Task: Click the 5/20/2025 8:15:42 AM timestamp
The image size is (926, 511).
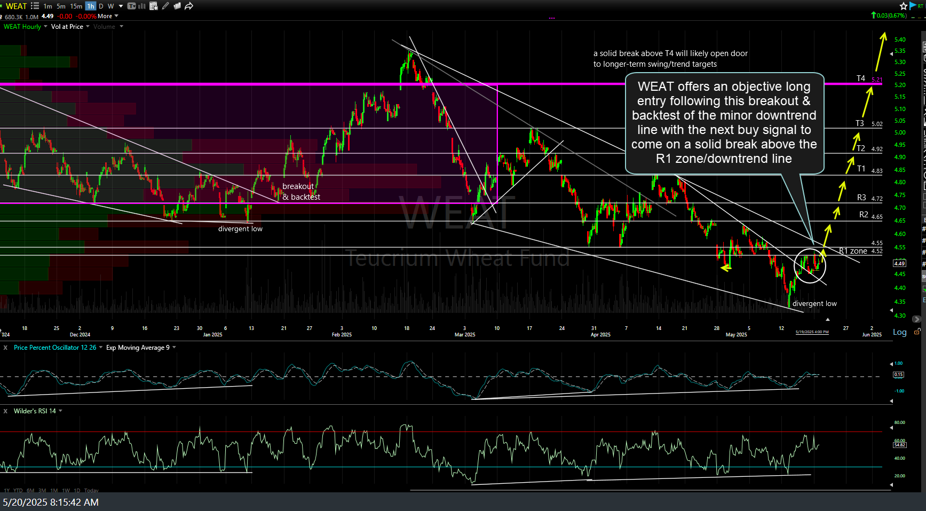Action: click(51, 502)
